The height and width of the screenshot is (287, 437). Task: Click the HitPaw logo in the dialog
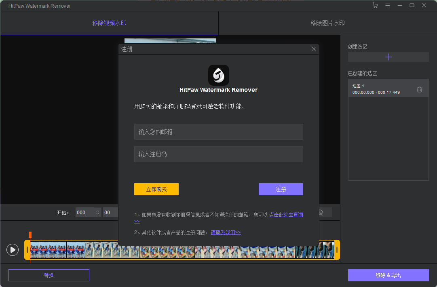tap(218, 75)
